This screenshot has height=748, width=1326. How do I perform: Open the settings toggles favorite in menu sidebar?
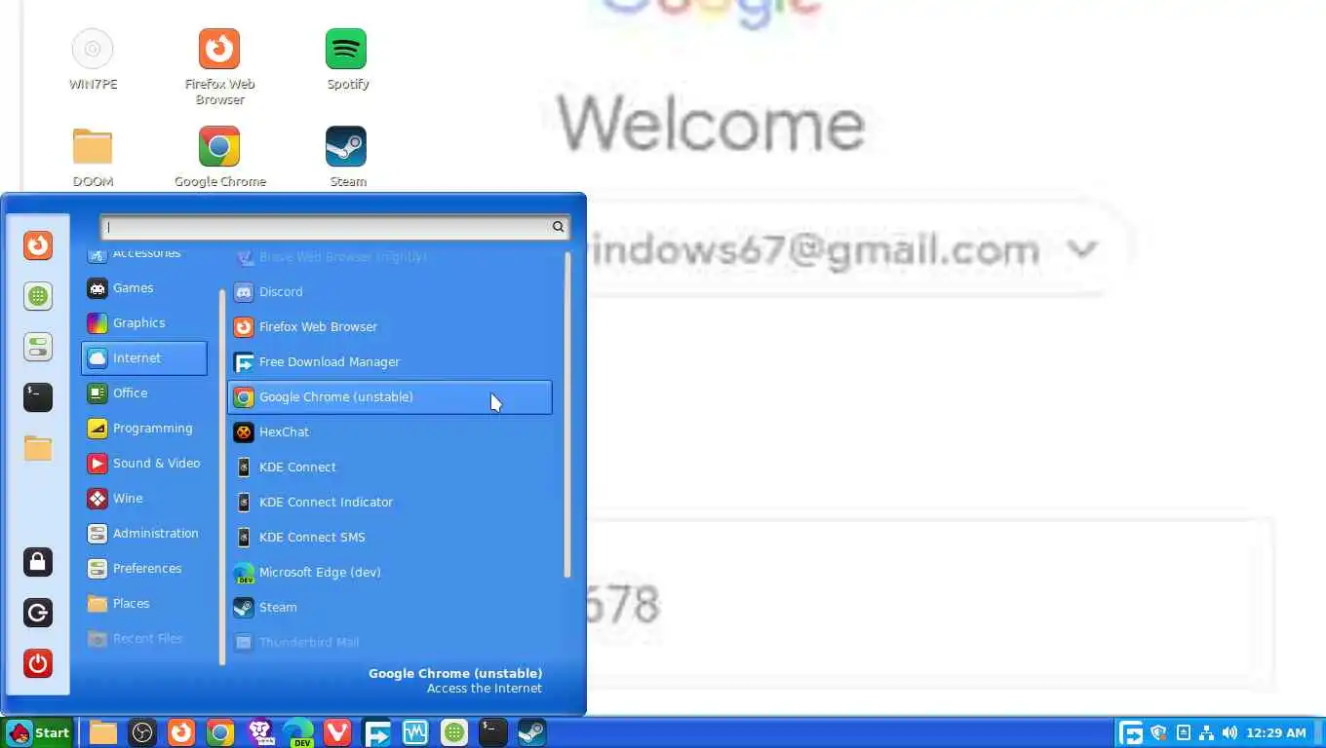click(38, 347)
